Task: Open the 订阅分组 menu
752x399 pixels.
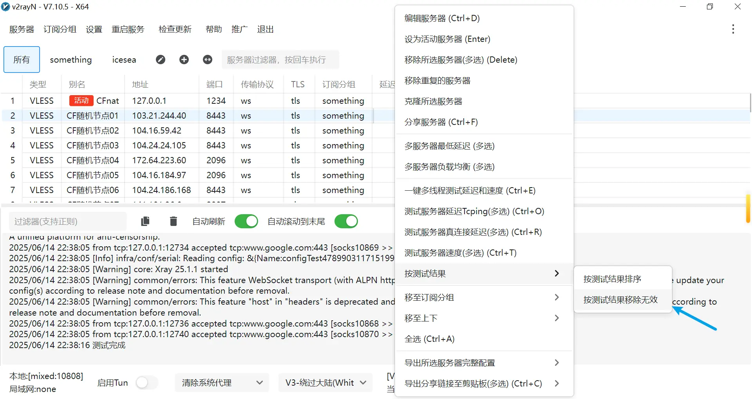Action: pyautogui.click(x=60, y=29)
